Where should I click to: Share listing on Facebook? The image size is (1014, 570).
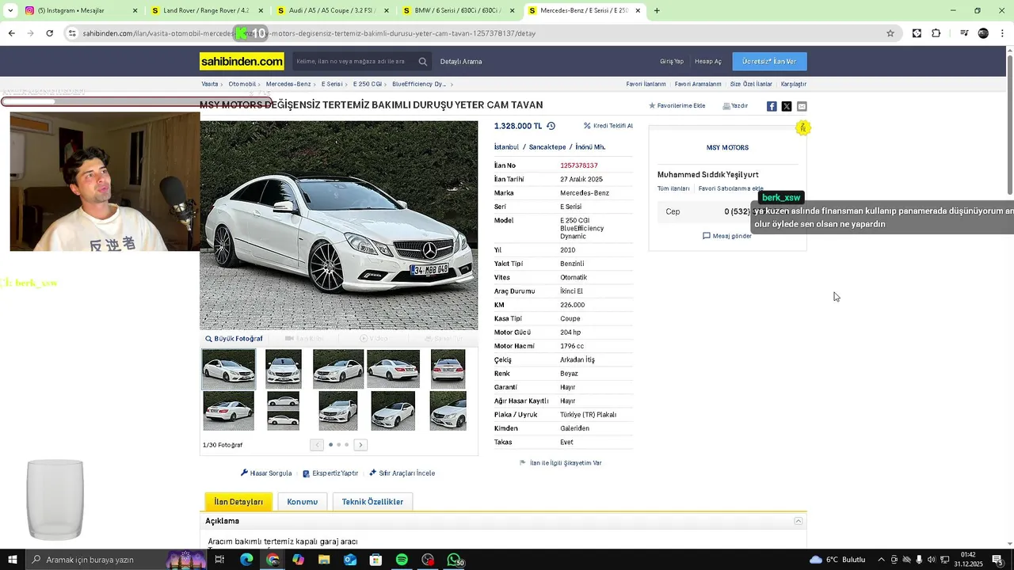click(772, 106)
